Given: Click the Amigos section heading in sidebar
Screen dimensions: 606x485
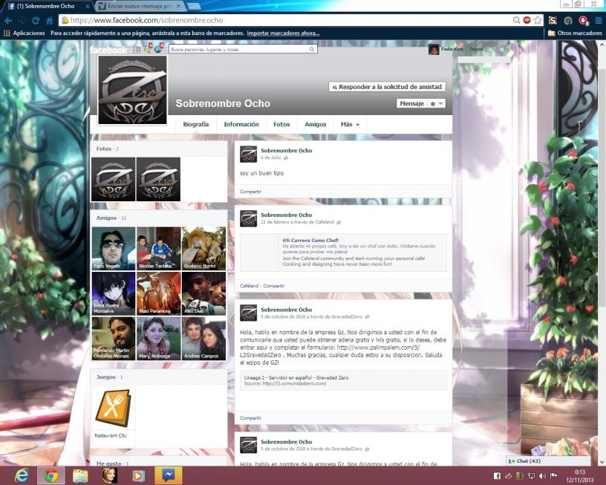Looking at the screenshot, I should tap(106, 218).
